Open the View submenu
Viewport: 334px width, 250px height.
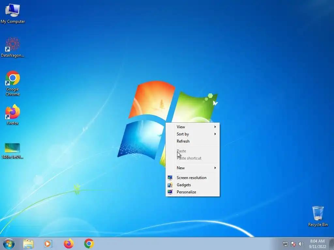[192, 127]
